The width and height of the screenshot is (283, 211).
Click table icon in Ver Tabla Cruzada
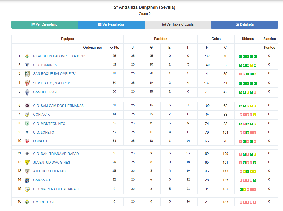point(164,24)
